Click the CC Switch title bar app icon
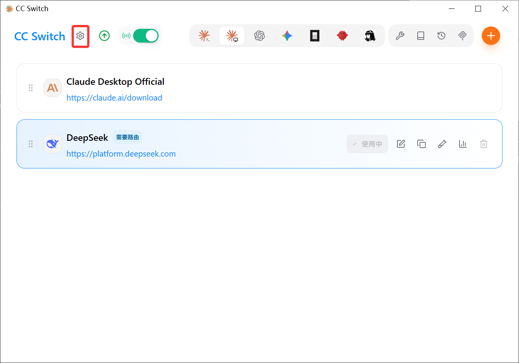This screenshot has width=519, height=363. click(x=10, y=8)
